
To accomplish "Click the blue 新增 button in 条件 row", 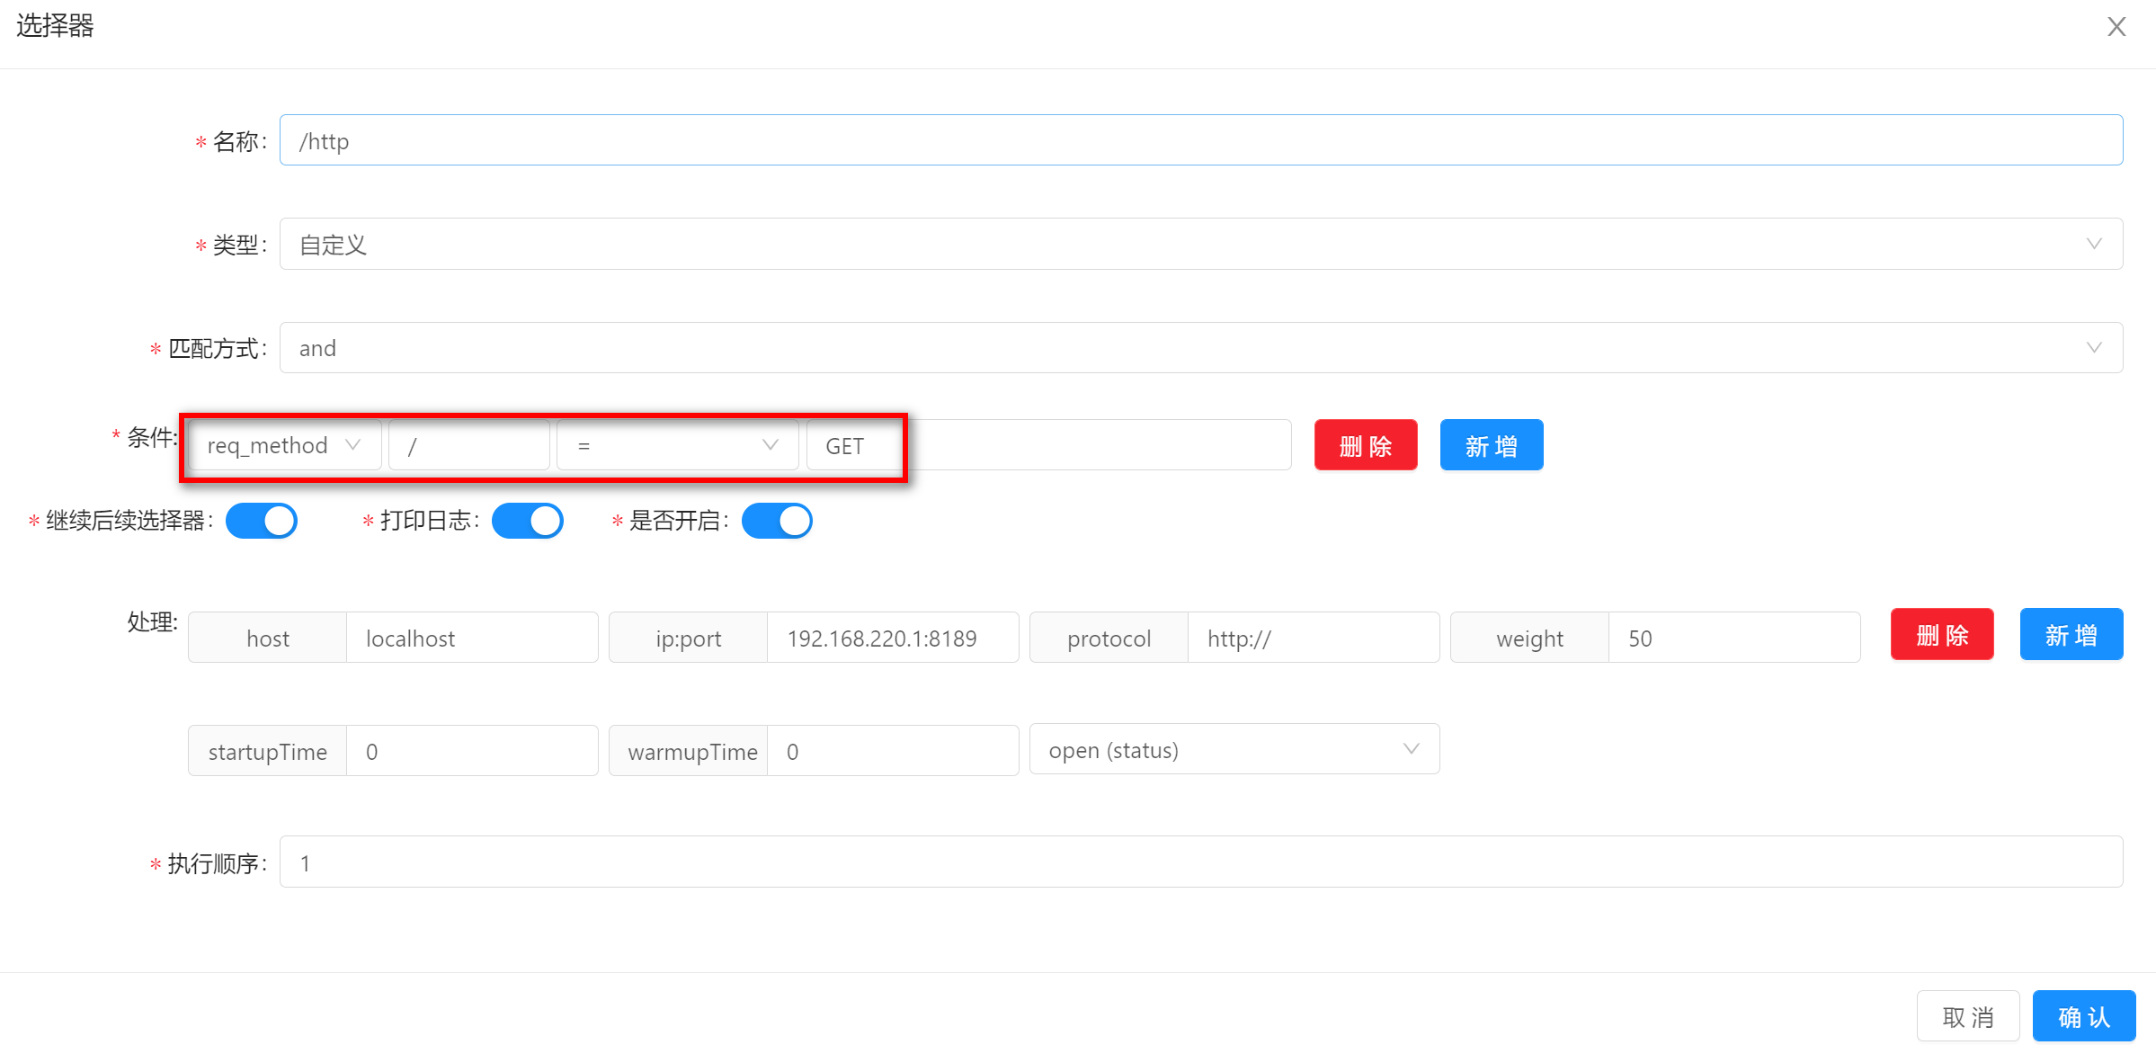I will tap(1491, 445).
